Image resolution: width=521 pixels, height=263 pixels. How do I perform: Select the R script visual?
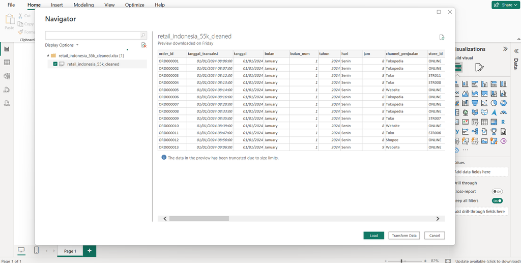tap(503, 122)
